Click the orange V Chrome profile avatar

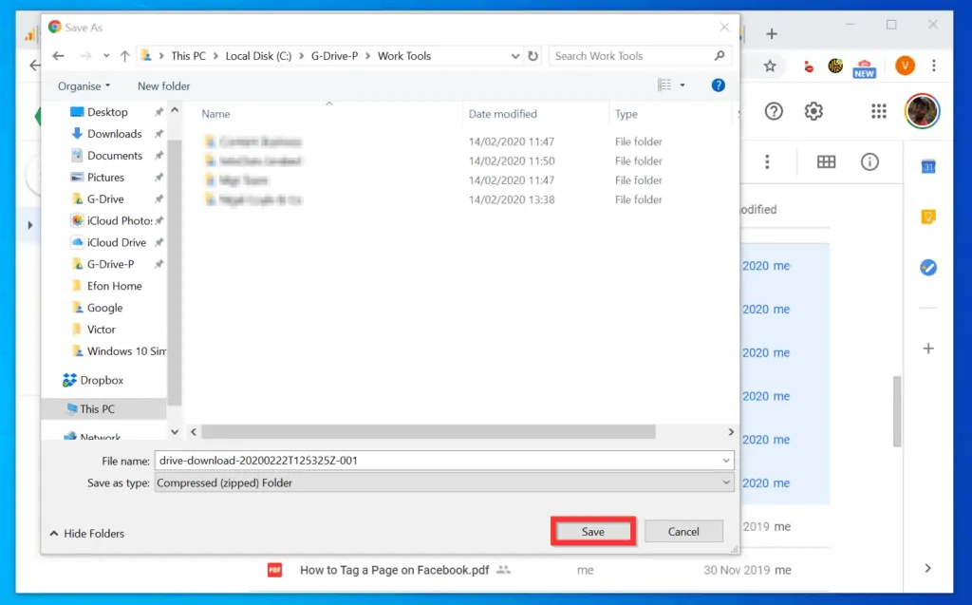(903, 66)
